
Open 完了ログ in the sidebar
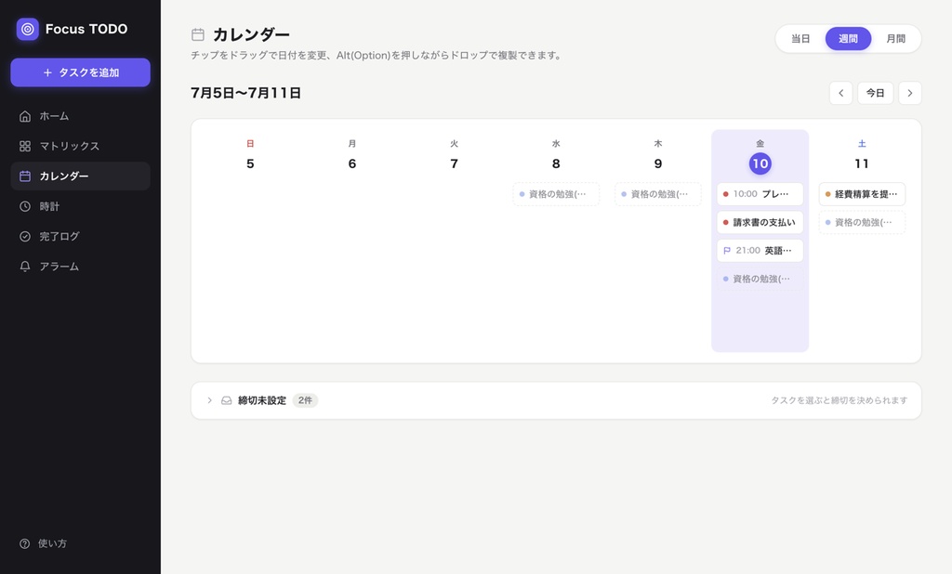click(80, 236)
